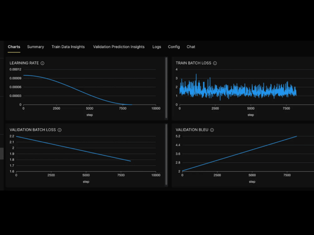The height and width of the screenshot is (235, 314).
Task: Click the step label under Learning Rate chart
Action: point(89,115)
